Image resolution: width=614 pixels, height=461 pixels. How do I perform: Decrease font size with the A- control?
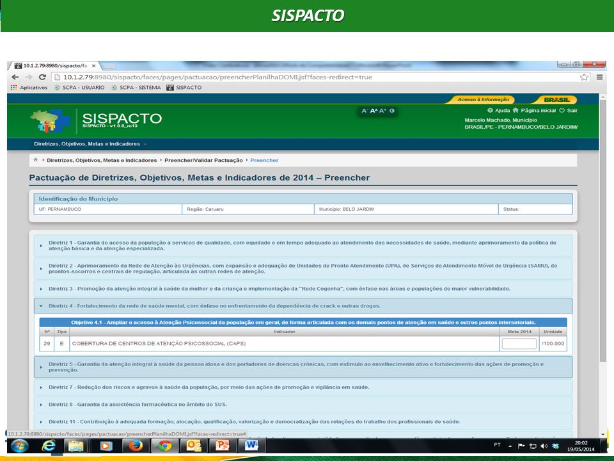tap(365, 111)
